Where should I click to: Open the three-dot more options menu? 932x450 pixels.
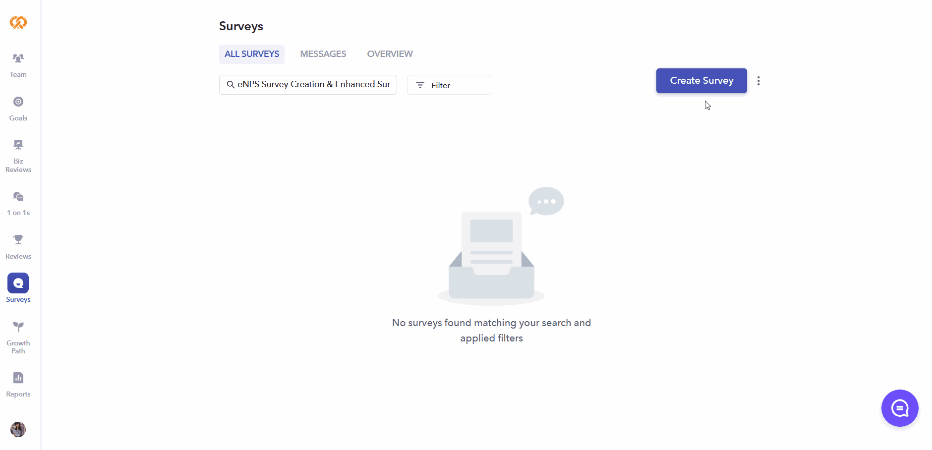point(758,81)
